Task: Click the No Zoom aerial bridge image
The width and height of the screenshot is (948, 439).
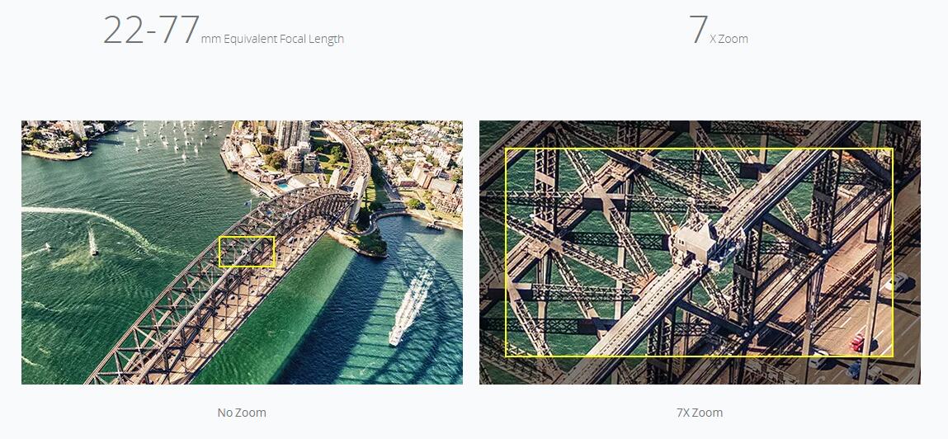Action: pyautogui.click(x=242, y=253)
